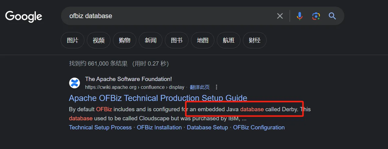388x149 pixels.
Task: Open Google Lens image search icon
Action: coord(316,16)
